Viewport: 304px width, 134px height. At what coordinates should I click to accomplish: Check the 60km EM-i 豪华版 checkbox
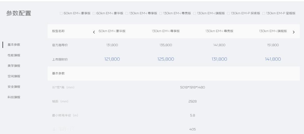[94, 13]
